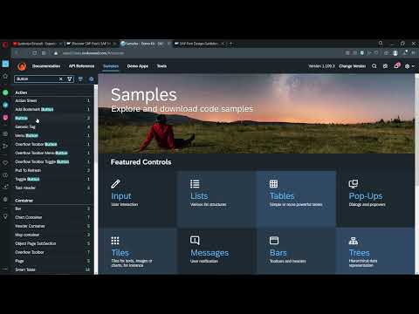Click the Change Version link
Viewport: 419px width, 314px height.
click(x=352, y=66)
